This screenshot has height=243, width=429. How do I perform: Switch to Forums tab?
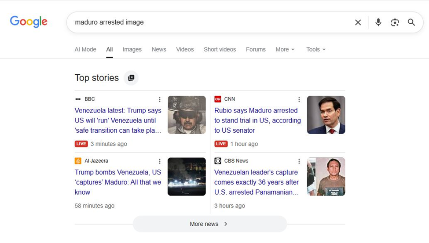click(x=256, y=50)
